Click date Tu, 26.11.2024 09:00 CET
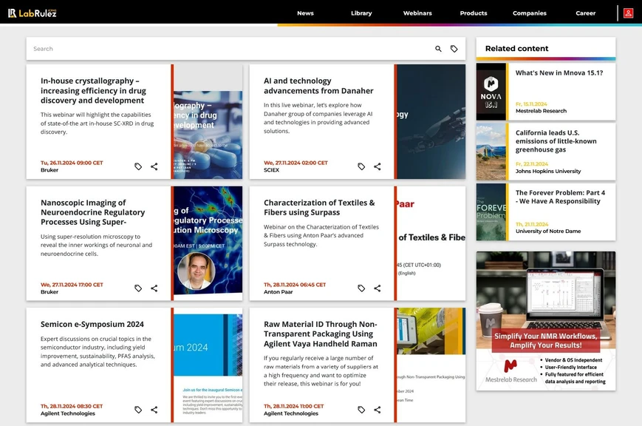642x426 pixels. point(72,163)
